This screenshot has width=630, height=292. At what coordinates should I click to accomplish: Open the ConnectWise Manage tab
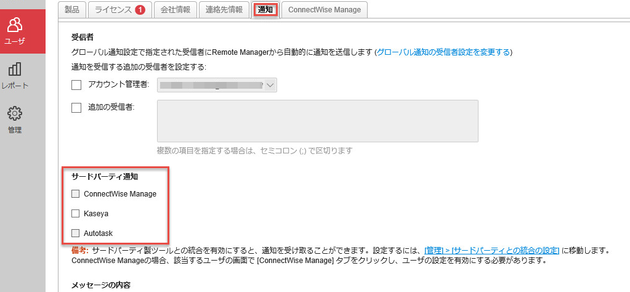325,10
